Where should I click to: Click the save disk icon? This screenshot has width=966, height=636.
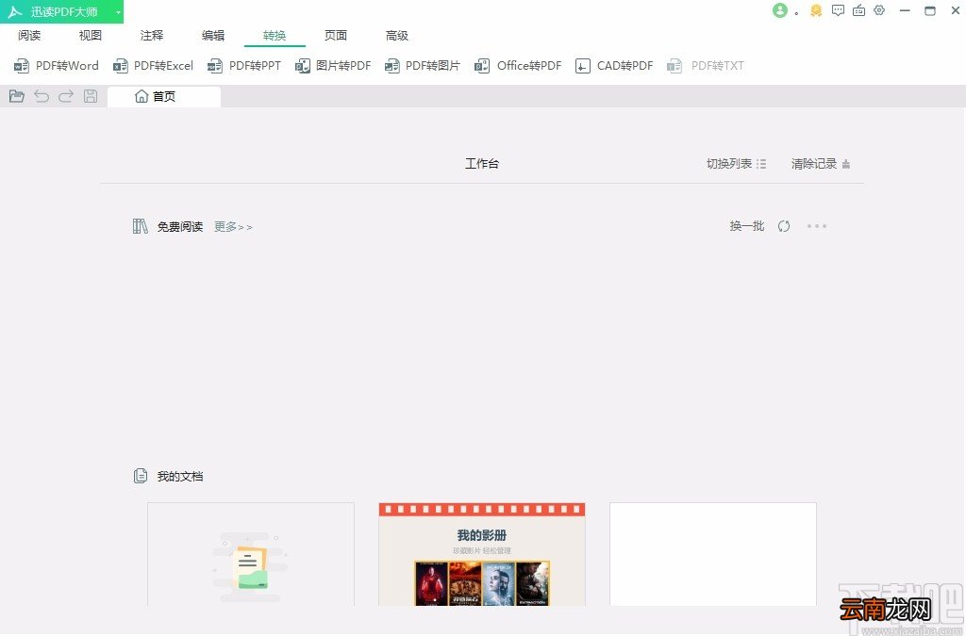click(91, 96)
